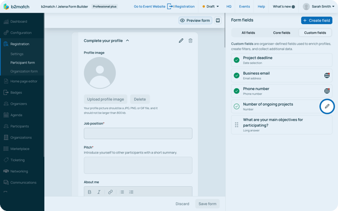
Task: Switch to Custom fields tab
Action: click(x=315, y=33)
